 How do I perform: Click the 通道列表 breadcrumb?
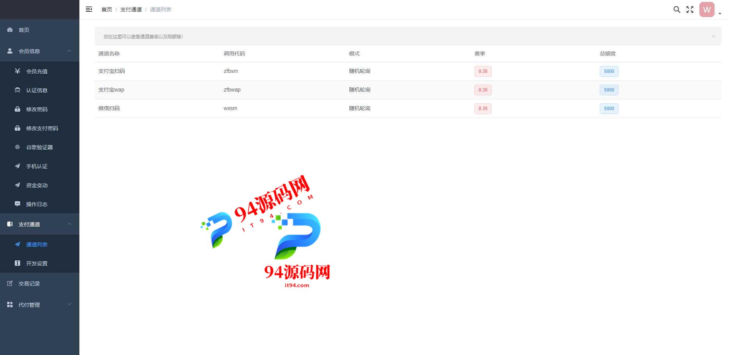tap(161, 9)
